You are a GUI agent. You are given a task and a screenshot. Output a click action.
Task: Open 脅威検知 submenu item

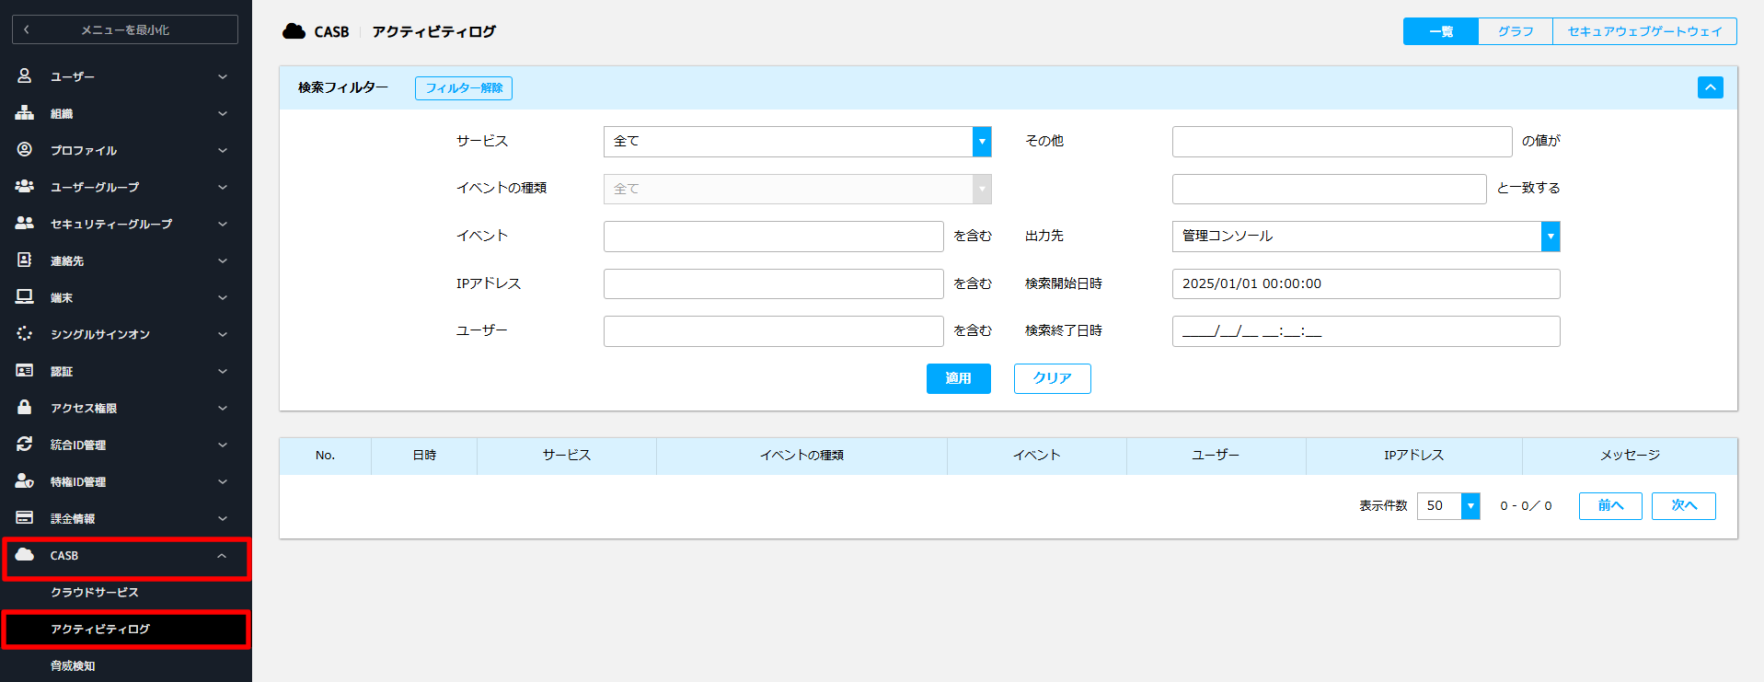pos(73,665)
